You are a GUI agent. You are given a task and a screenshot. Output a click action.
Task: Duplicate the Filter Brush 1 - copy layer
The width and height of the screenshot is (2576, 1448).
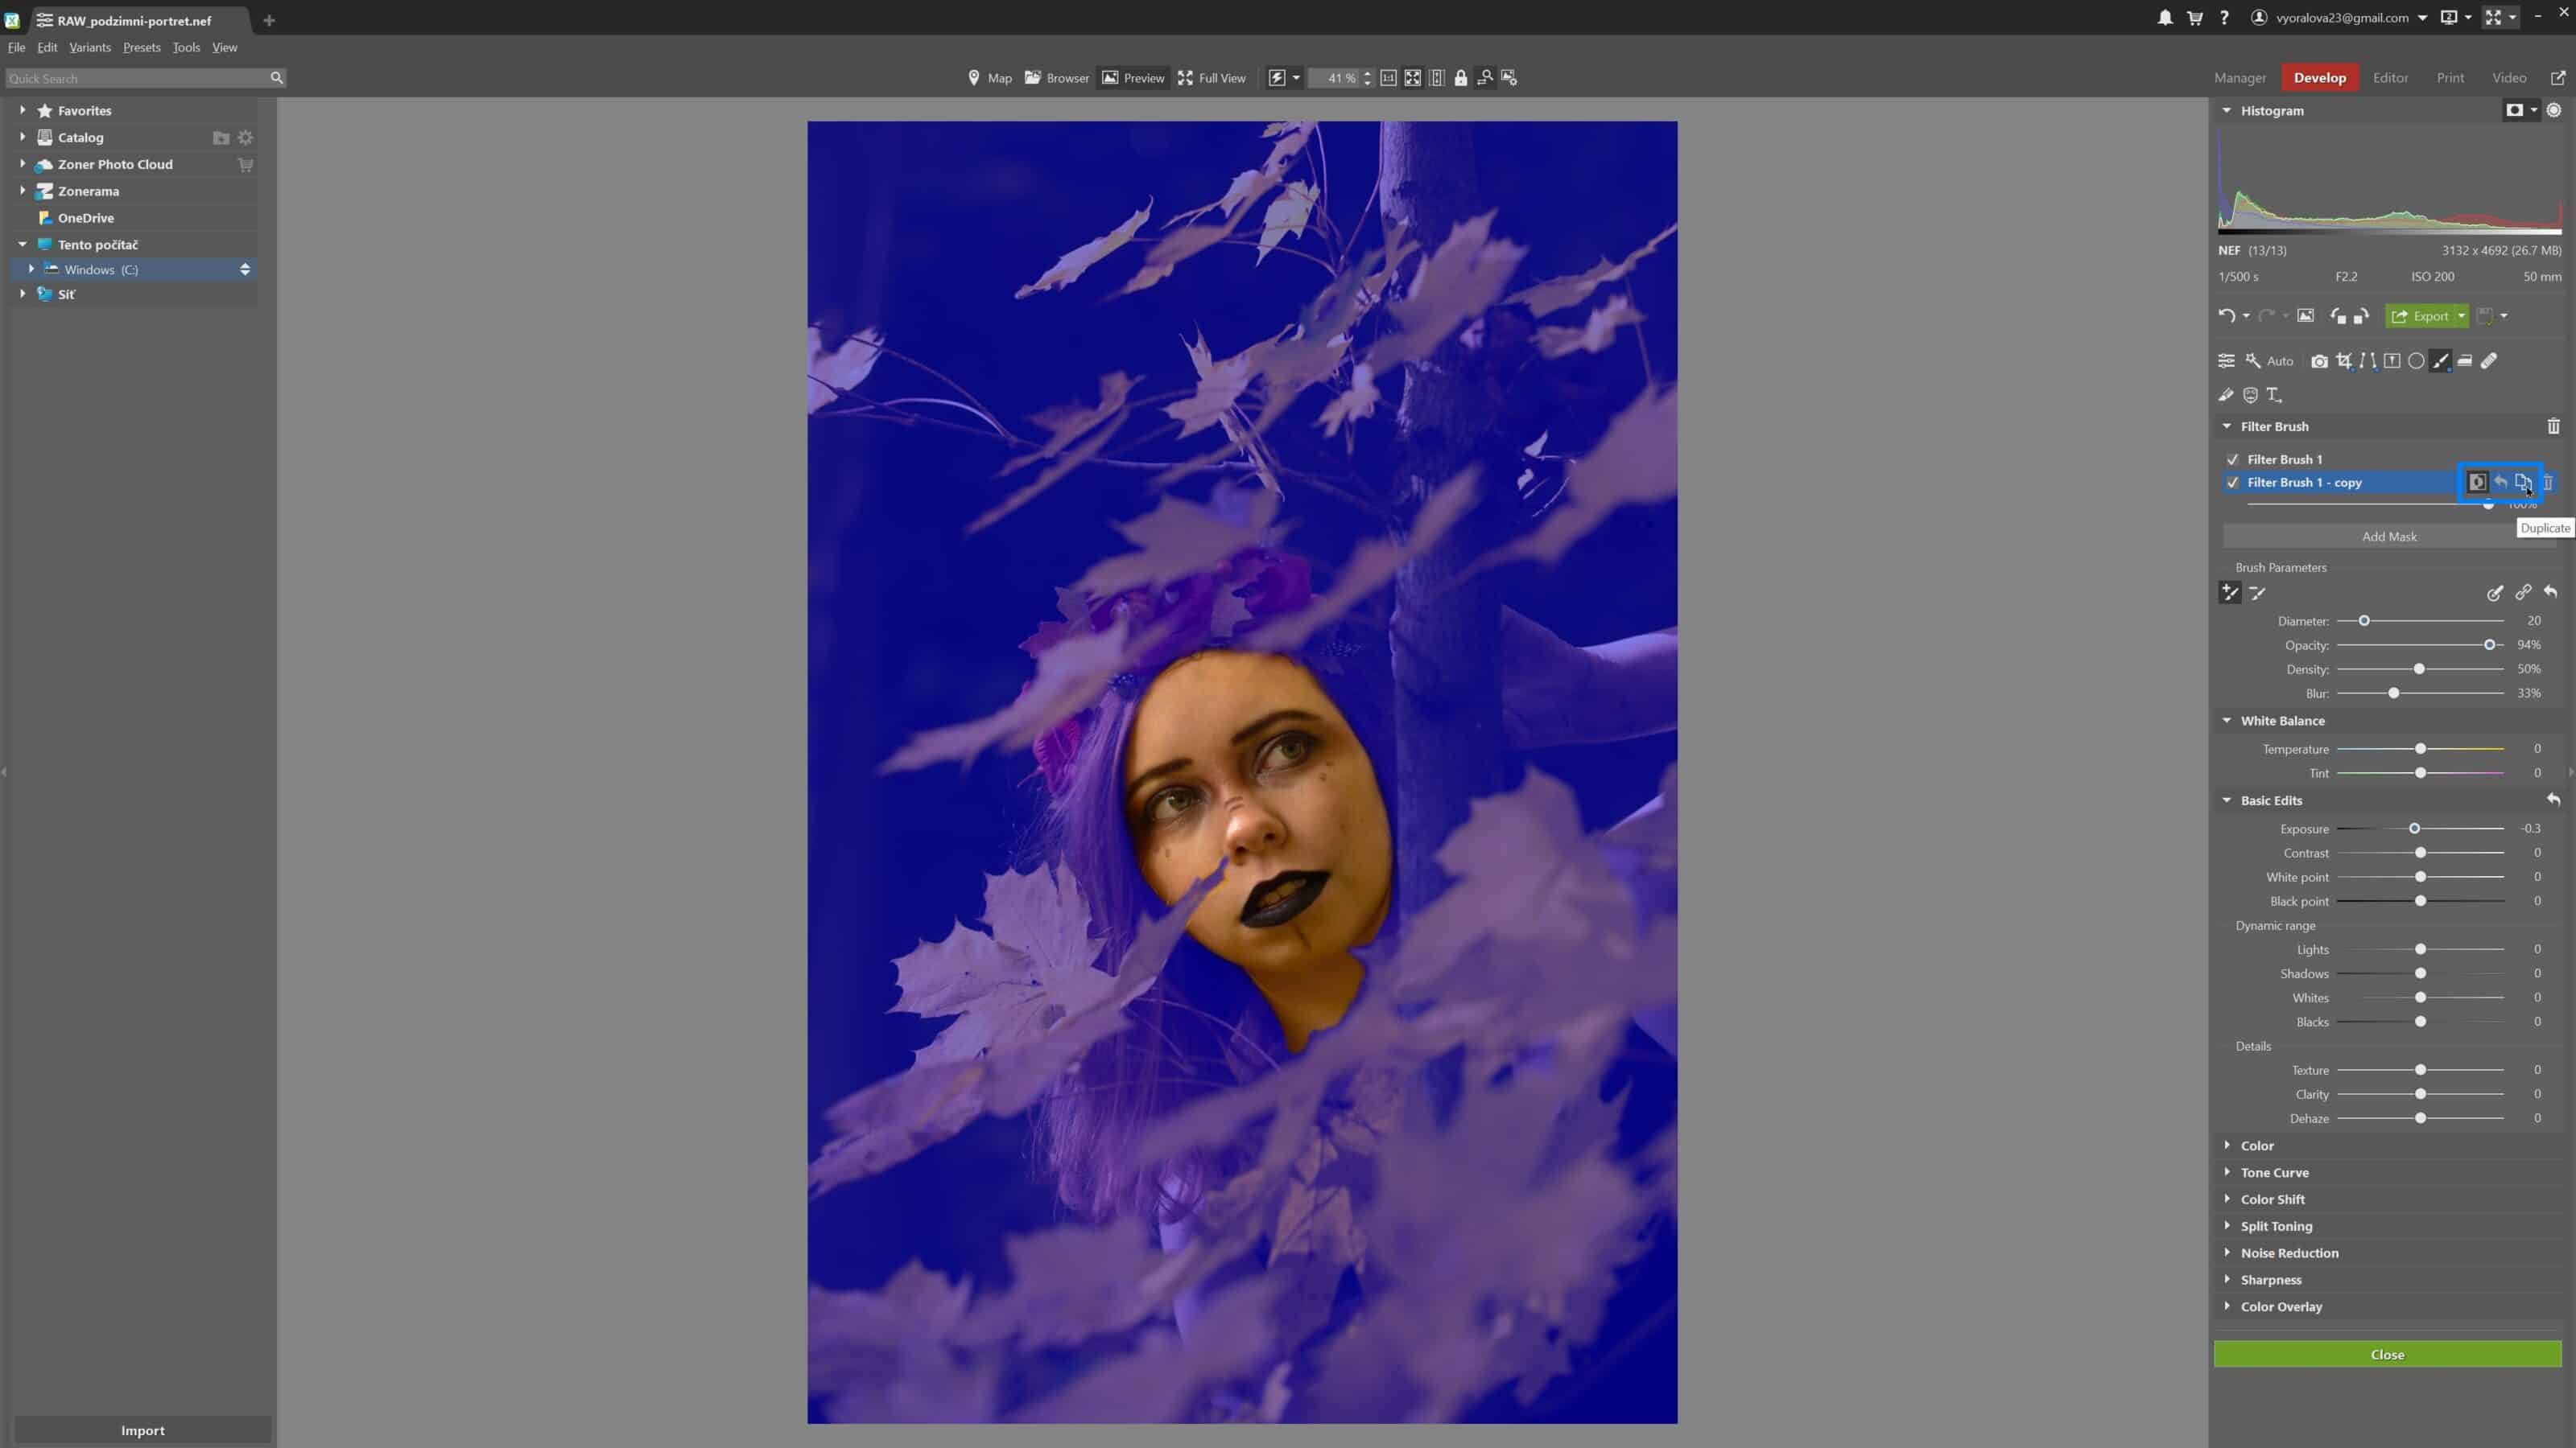point(2523,483)
